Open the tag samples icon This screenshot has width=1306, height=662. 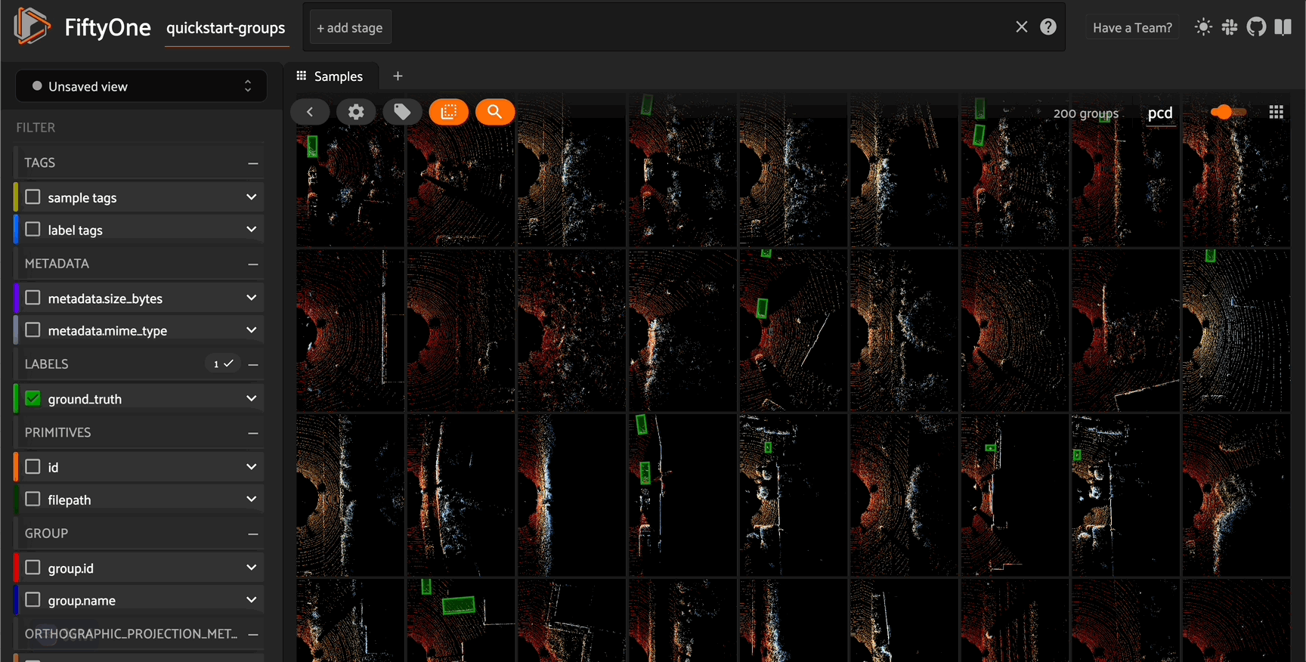(x=402, y=112)
